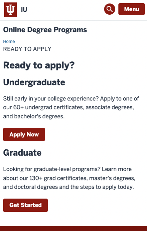Click the IU text beside the logo
This screenshot has height=231, width=147.
click(x=24, y=10)
